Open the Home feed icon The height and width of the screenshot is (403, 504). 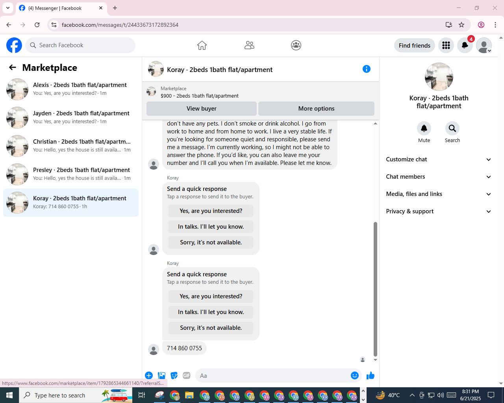point(202,45)
